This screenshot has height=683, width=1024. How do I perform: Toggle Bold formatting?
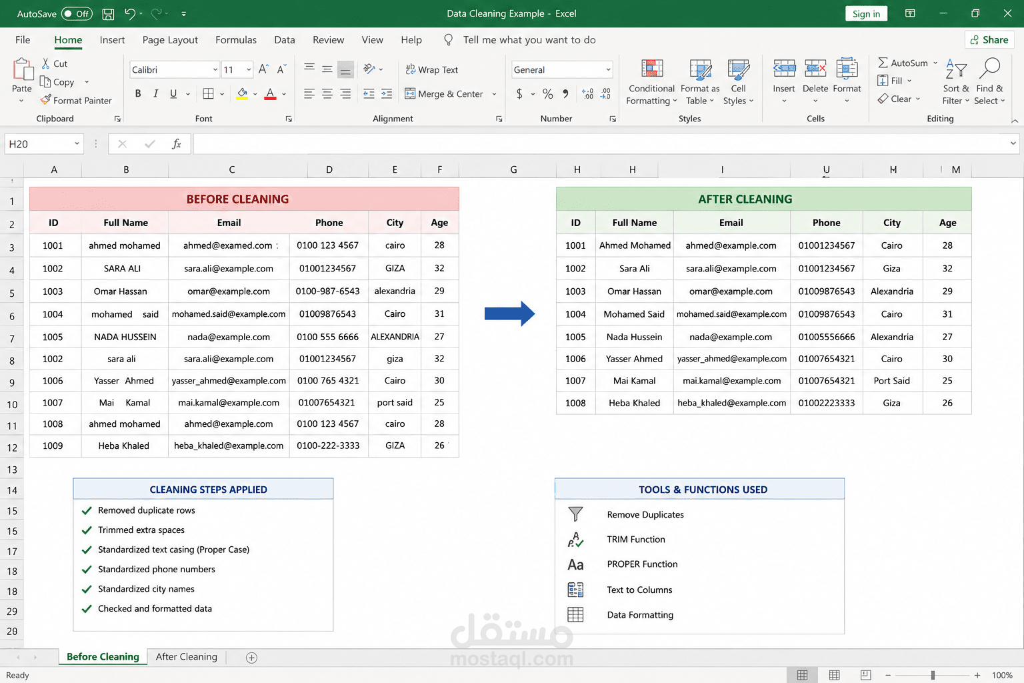point(138,94)
